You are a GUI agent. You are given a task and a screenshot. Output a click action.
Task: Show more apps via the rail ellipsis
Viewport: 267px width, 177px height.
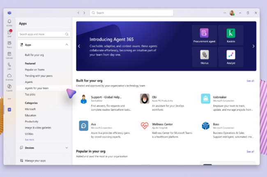pos(9,99)
